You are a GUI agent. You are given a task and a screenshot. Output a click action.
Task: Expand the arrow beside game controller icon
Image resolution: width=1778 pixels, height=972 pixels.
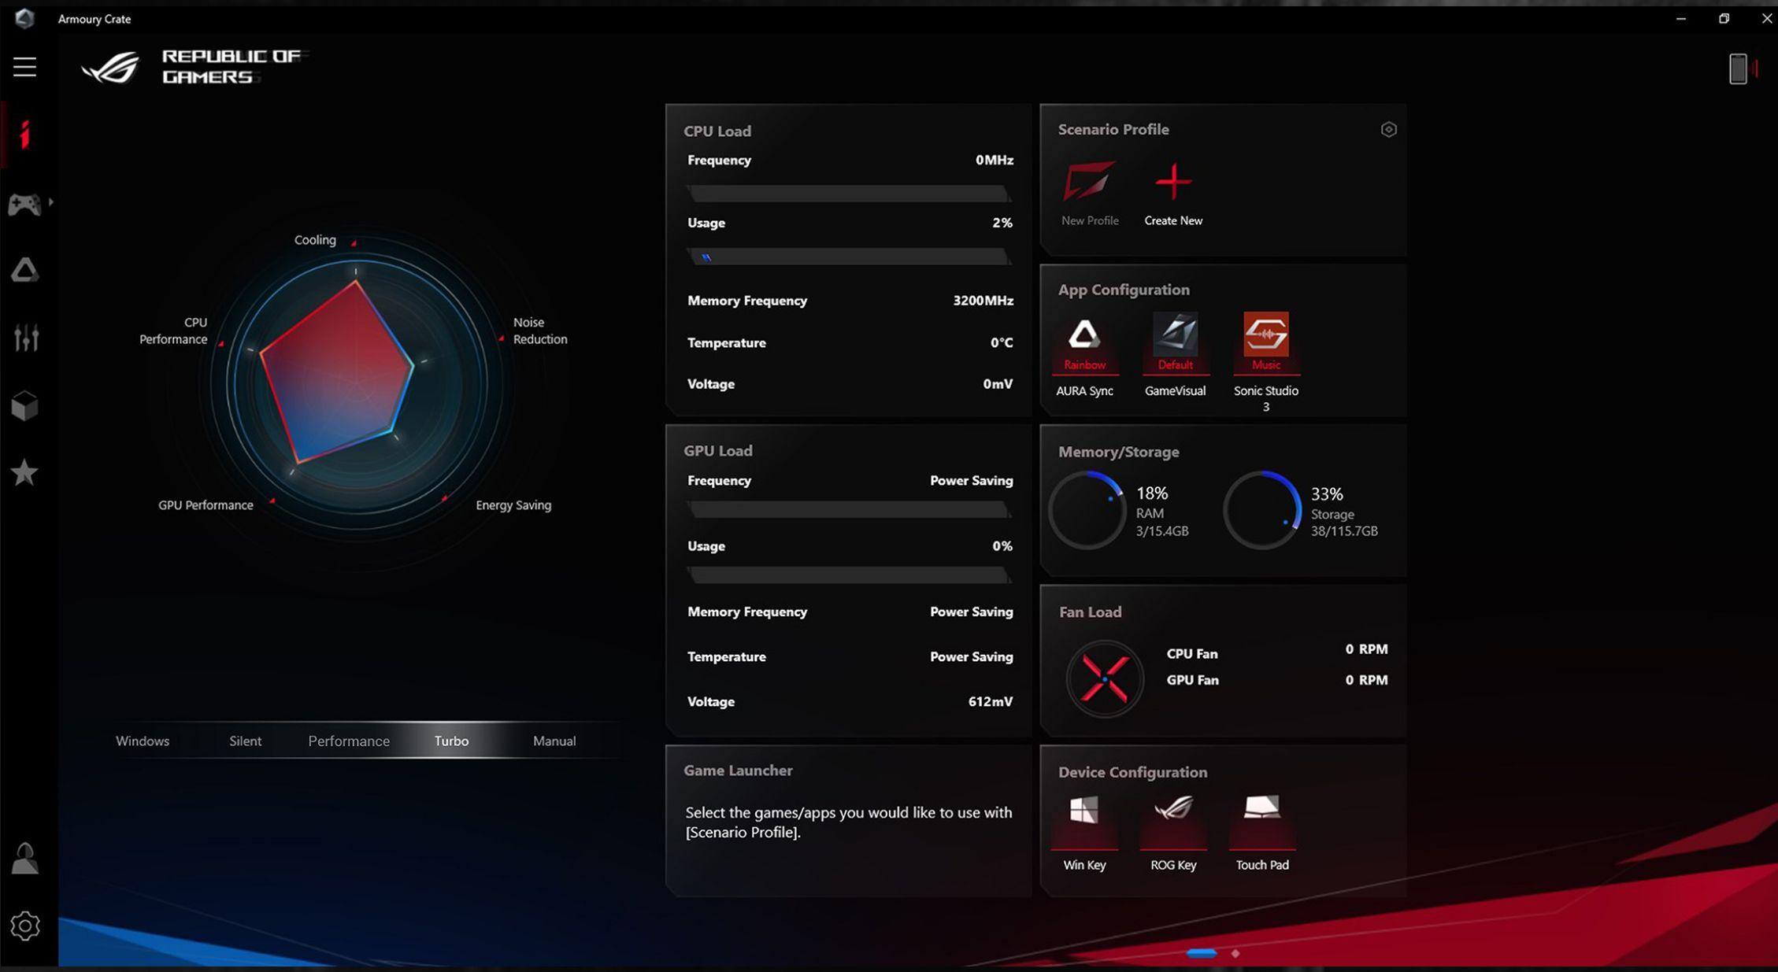tap(51, 202)
